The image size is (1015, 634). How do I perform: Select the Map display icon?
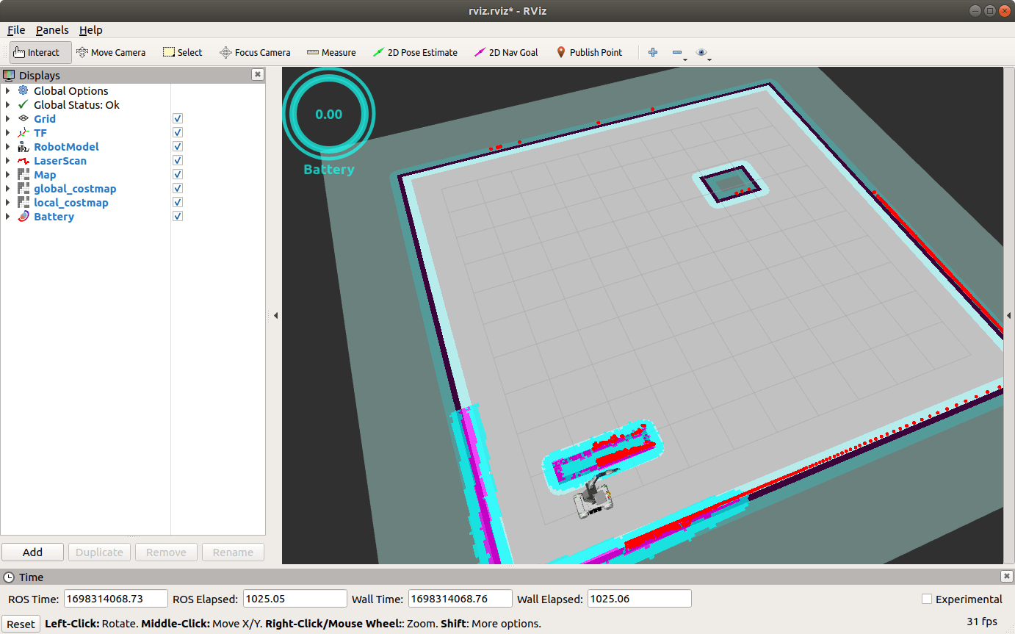pyautogui.click(x=24, y=174)
